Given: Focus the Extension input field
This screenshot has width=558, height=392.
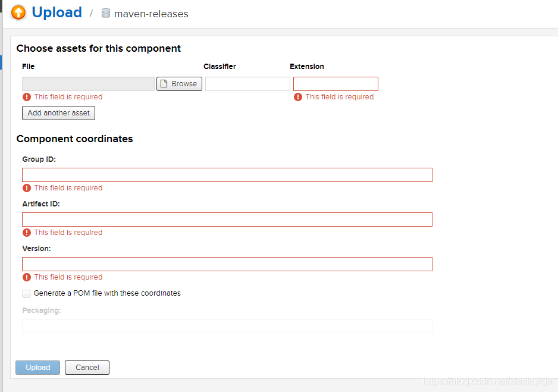Looking at the screenshot, I should (x=336, y=84).
